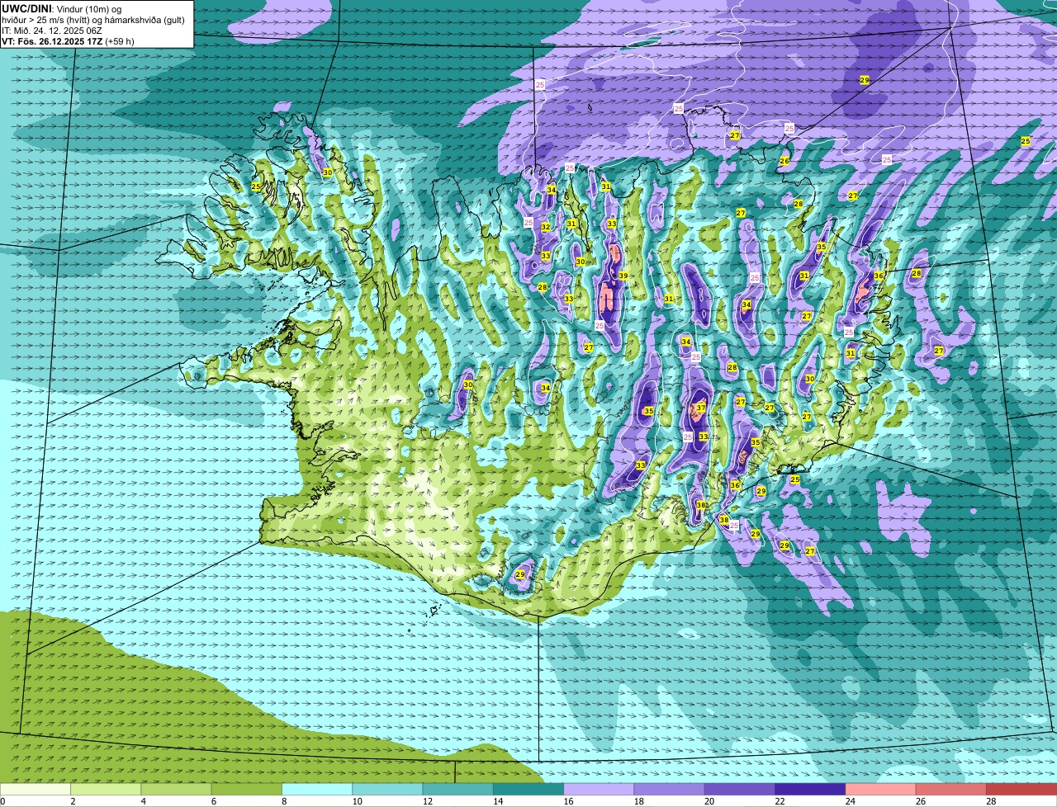This screenshot has width=1057, height=807.
Task: Pick the legend swatch between 20 and 22
Action: pyautogui.click(x=740, y=790)
